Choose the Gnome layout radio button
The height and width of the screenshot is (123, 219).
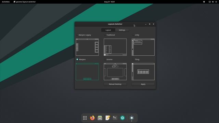[105, 59]
